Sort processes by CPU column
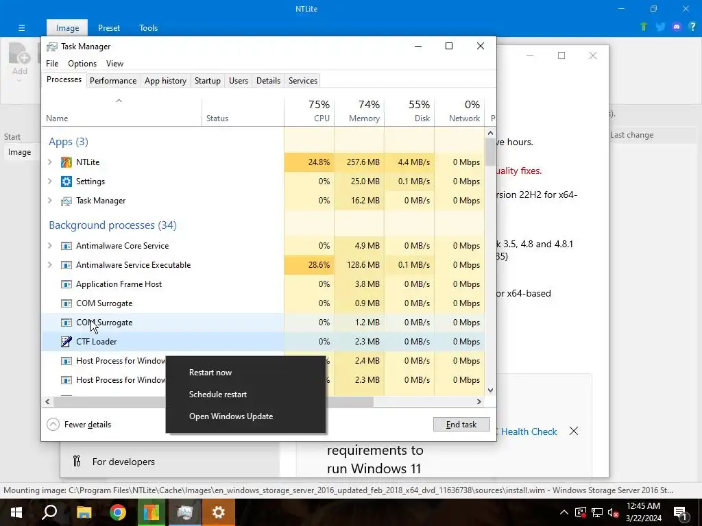702x526 pixels. (x=309, y=111)
